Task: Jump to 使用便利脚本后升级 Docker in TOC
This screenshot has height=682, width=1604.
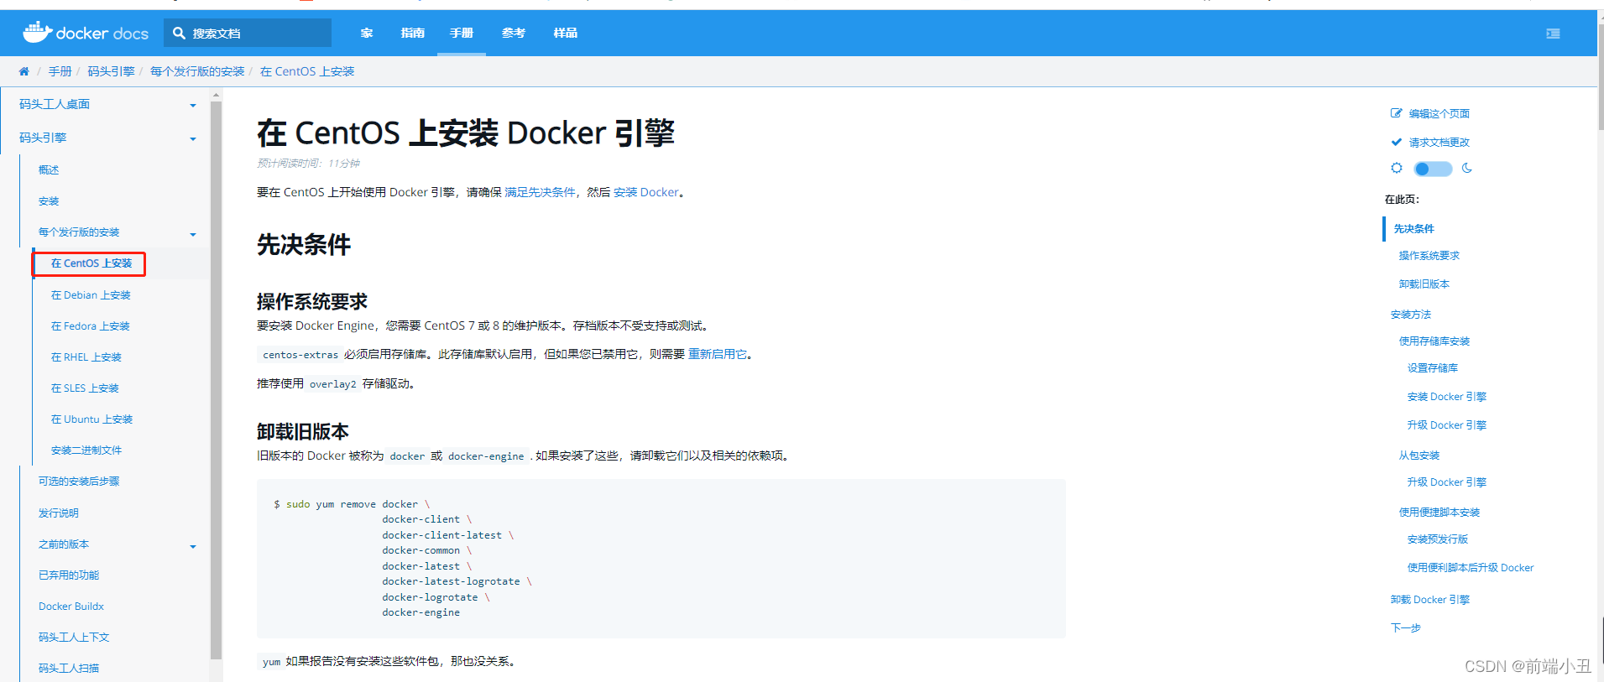Action: coord(1471,568)
